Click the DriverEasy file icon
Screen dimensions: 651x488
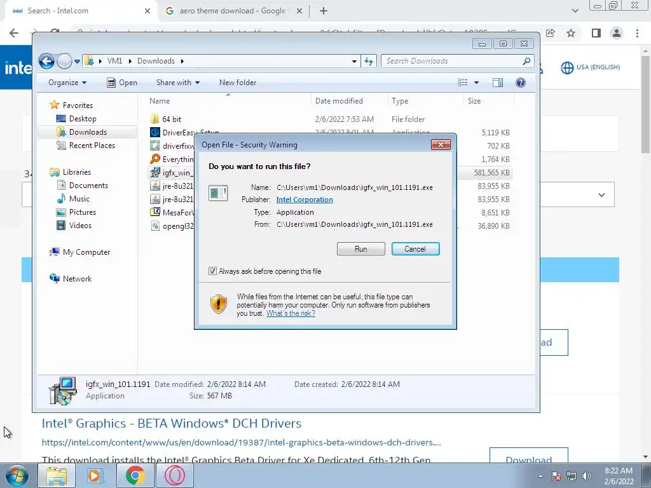tap(155, 132)
